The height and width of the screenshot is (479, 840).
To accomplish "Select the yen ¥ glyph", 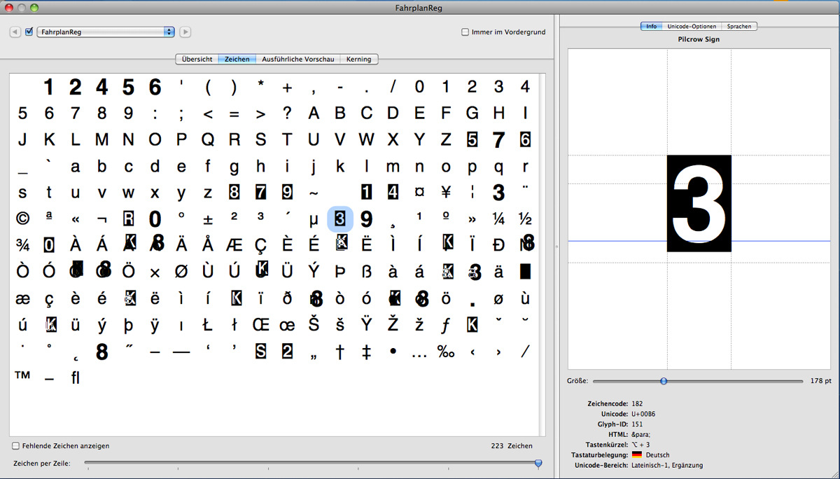I will pyautogui.click(x=446, y=192).
